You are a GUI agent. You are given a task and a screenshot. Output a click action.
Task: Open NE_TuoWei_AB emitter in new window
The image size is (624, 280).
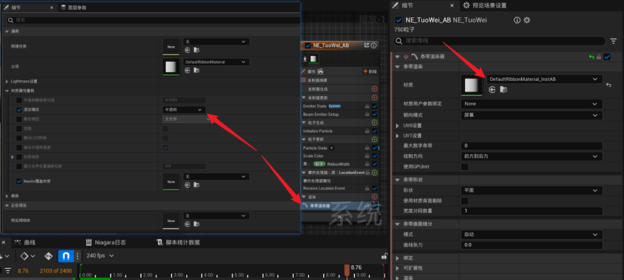(x=366, y=46)
